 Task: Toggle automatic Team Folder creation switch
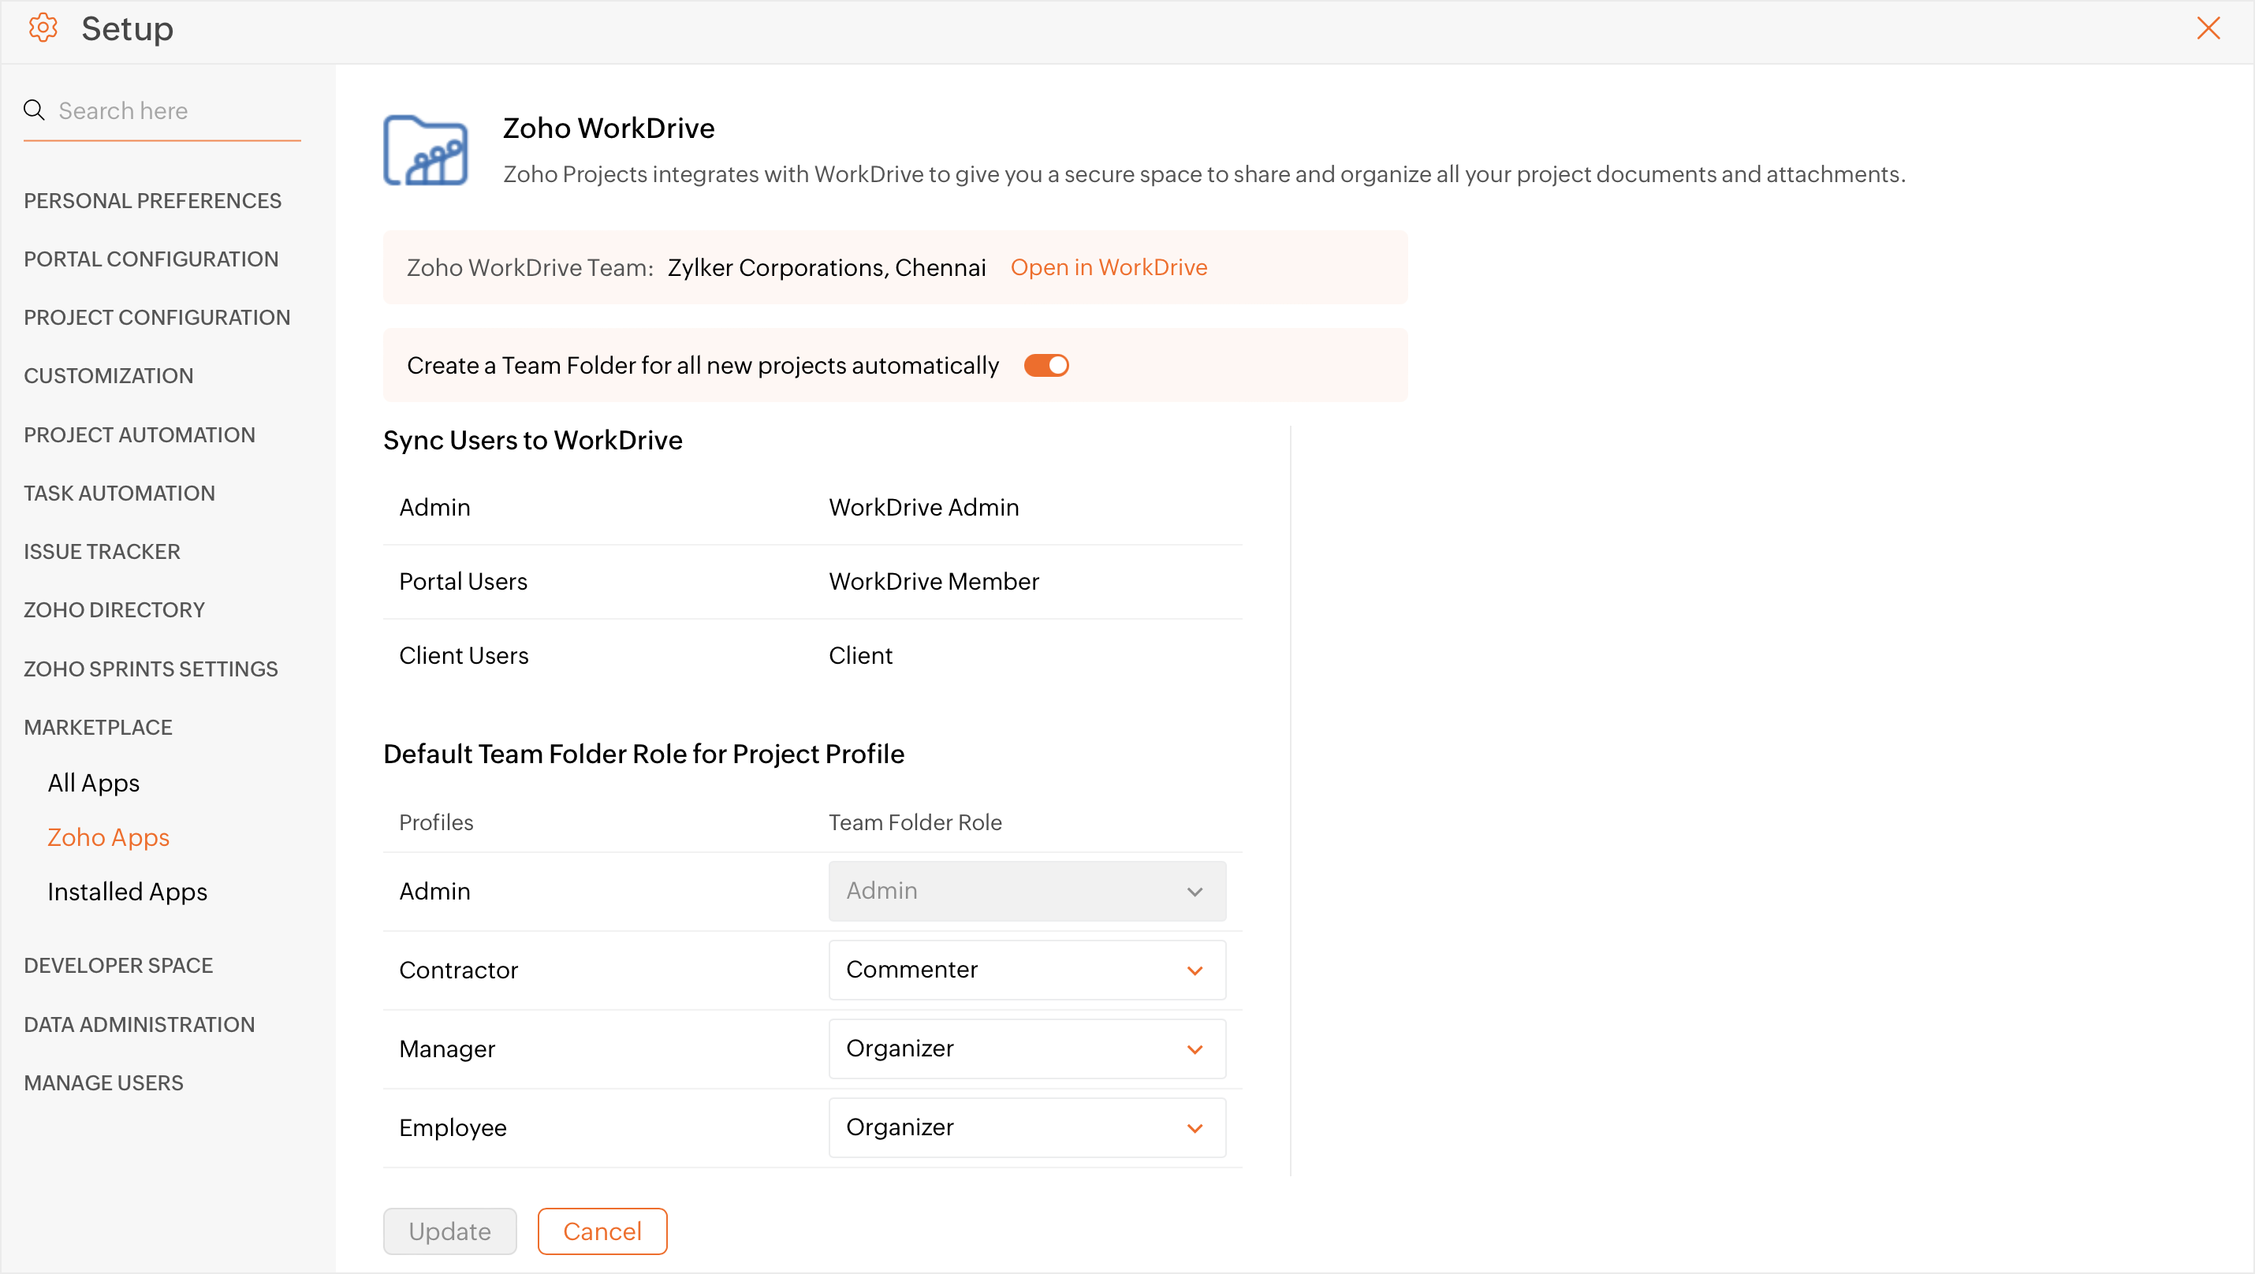click(x=1046, y=365)
